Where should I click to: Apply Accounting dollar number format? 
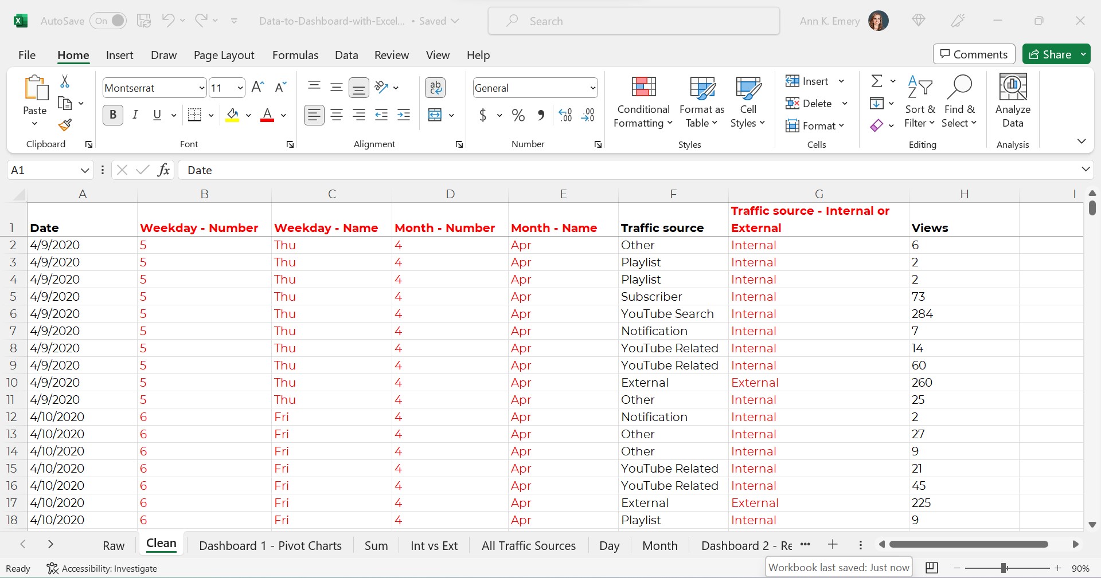(x=483, y=115)
